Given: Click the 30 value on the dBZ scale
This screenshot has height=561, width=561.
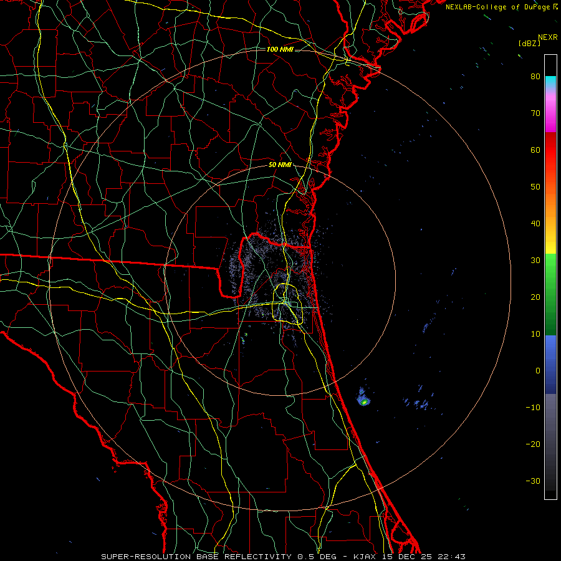Looking at the screenshot, I should coord(535,260).
